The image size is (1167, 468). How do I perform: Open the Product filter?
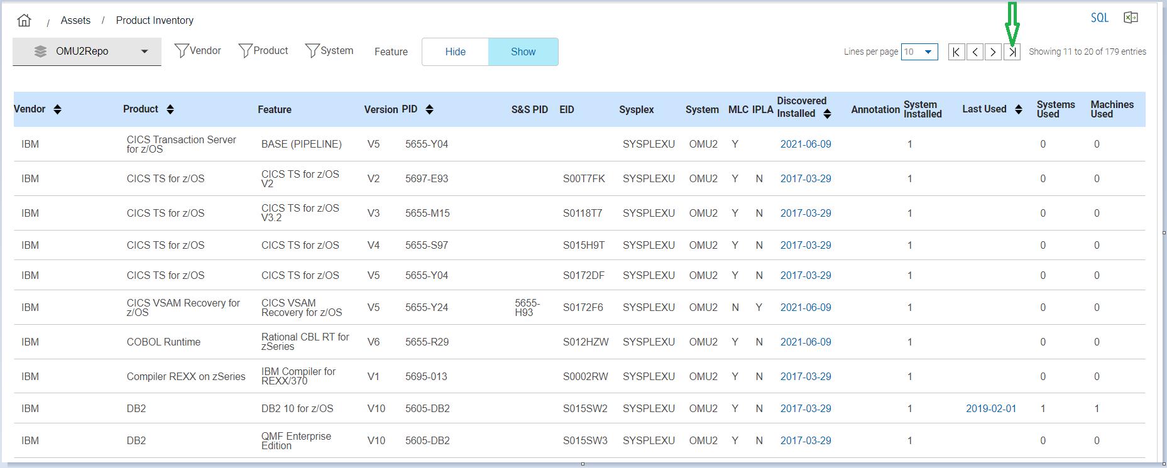pos(263,51)
